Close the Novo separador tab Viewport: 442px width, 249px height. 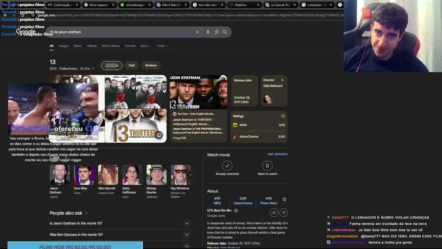[113, 5]
